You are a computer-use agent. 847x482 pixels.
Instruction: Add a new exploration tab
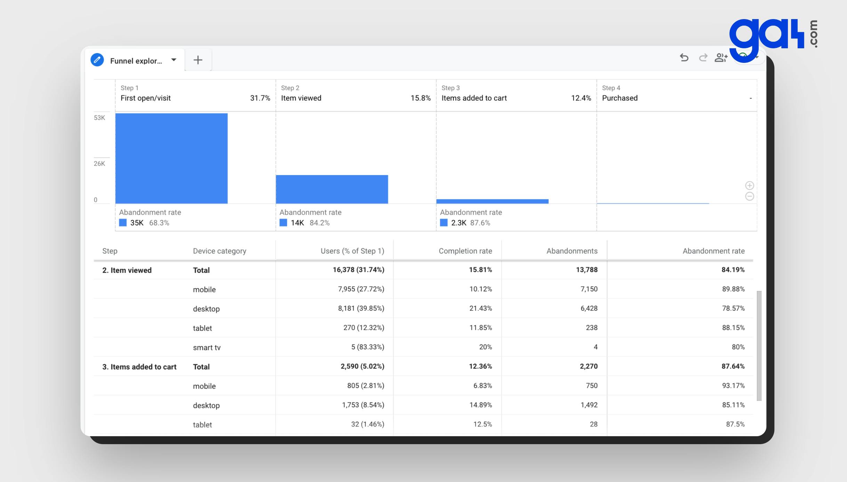(198, 60)
